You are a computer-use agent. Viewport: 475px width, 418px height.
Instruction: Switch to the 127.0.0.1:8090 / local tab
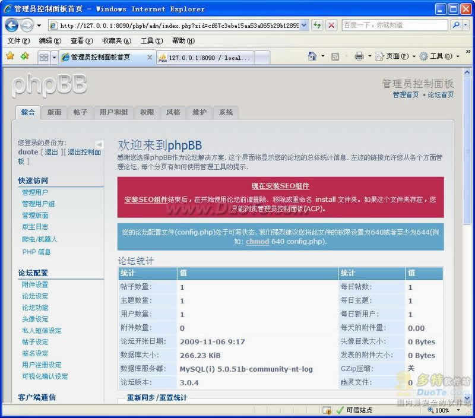[x=205, y=58]
